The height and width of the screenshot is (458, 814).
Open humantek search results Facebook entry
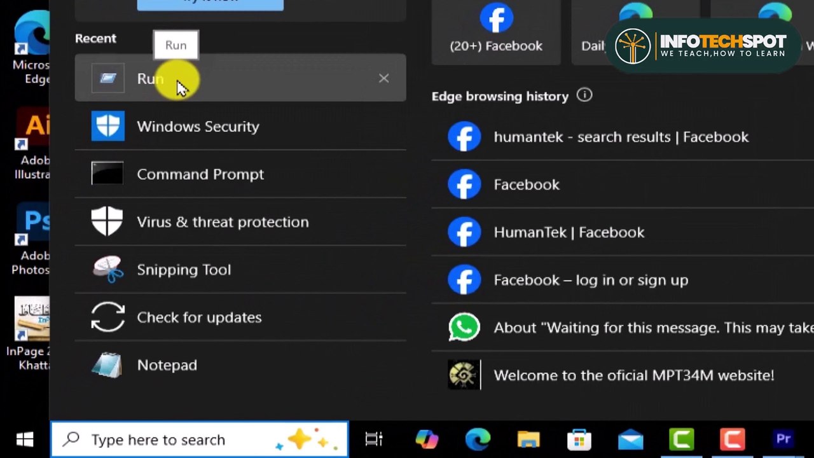click(x=623, y=137)
